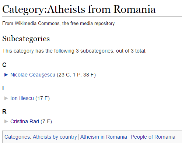Click the Subcategories section heading
This screenshot has width=182, height=146.
tap(26, 39)
